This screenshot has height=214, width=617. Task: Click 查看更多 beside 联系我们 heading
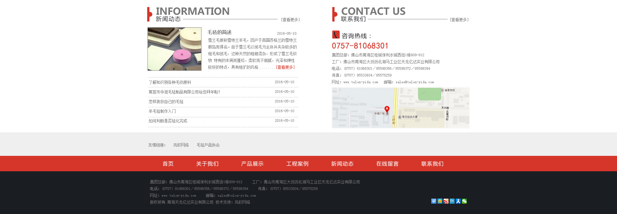click(x=459, y=20)
